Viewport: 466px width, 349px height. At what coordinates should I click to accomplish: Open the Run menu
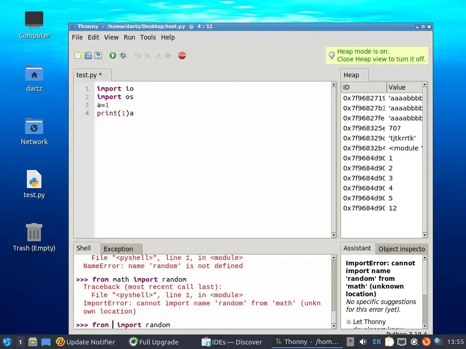click(x=129, y=37)
